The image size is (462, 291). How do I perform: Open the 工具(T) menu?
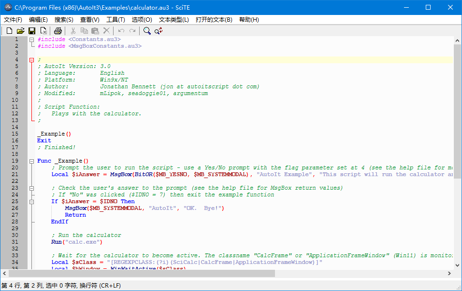tap(116, 20)
